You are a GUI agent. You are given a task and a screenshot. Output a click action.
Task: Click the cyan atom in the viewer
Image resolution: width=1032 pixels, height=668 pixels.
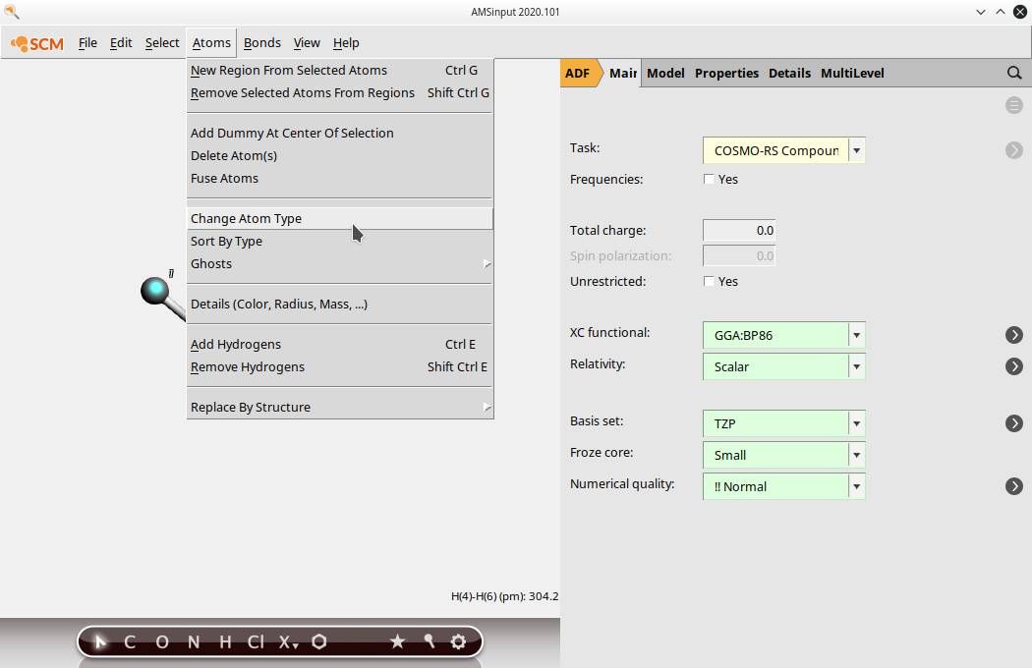tap(155, 290)
